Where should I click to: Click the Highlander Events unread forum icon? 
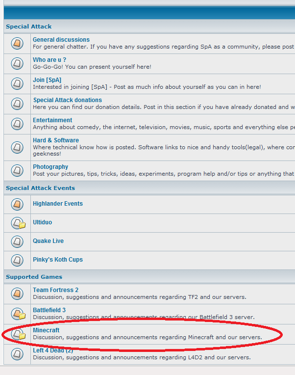(x=17, y=205)
